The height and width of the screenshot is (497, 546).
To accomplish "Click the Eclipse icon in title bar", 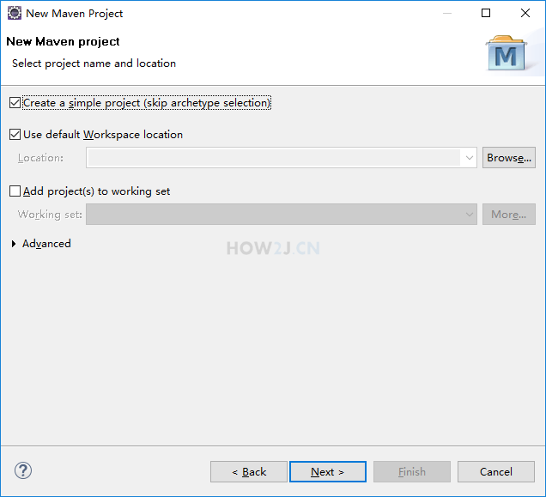I will point(15,13).
